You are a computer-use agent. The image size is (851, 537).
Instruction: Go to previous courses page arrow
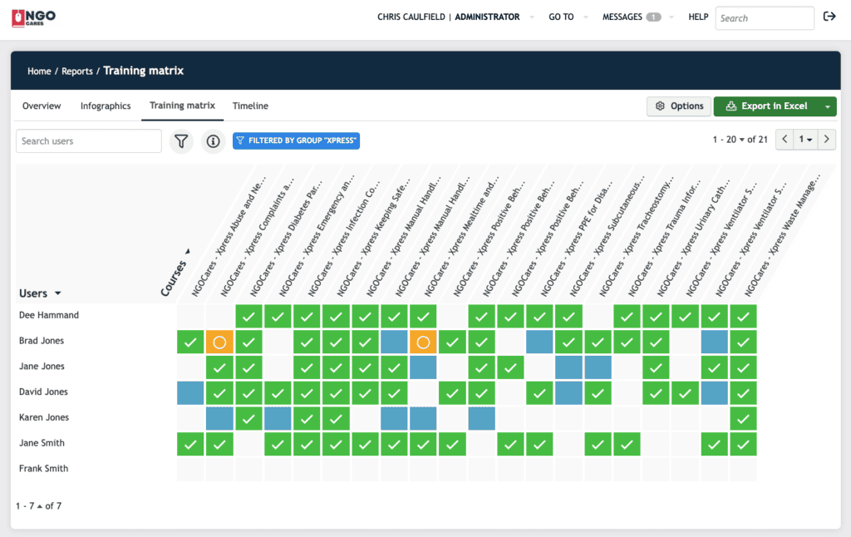(785, 140)
